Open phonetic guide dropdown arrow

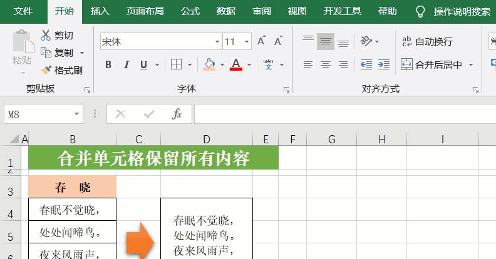(282, 65)
